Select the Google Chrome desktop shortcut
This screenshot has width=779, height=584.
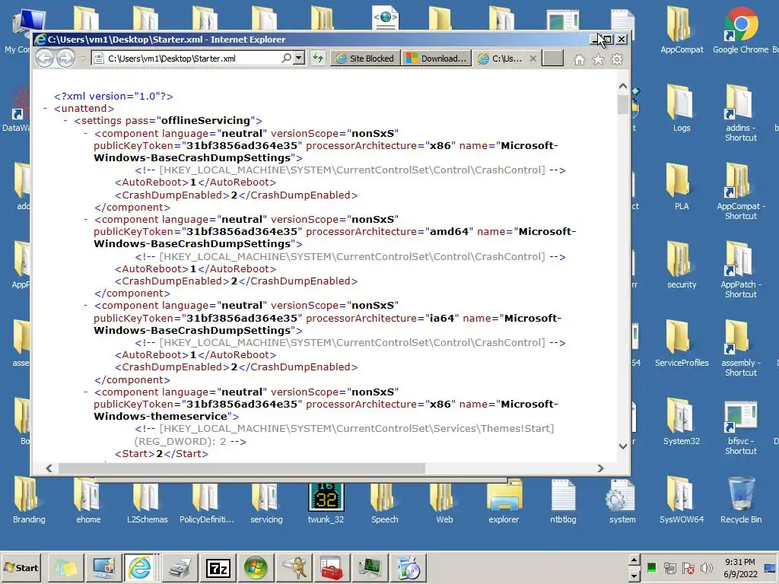tap(740, 30)
